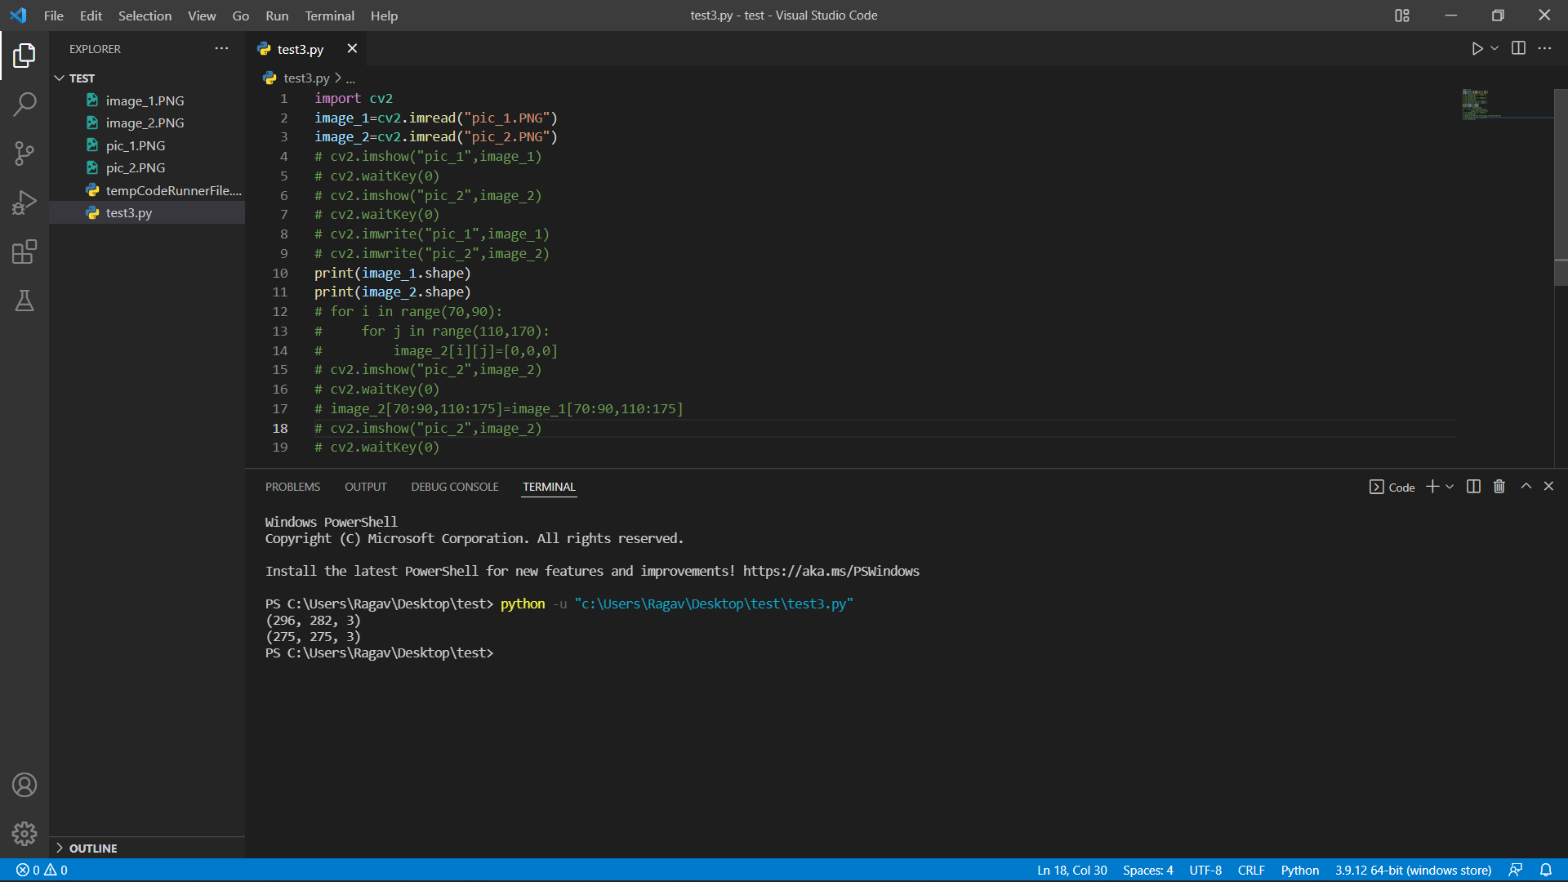The height and width of the screenshot is (882, 1568).
Task: Split the editor to the right
Action: pos(1520,48)
